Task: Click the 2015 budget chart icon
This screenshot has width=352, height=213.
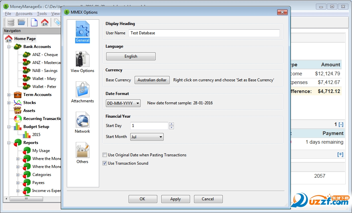Action: pyautogui.click(x=27, y=135)
